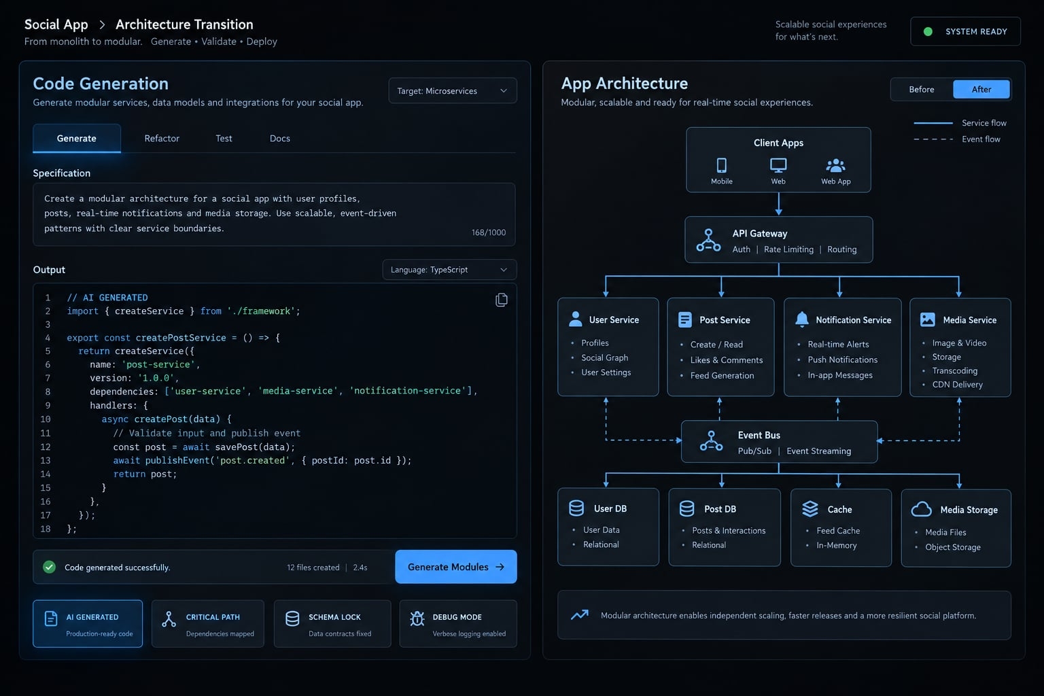Switch architecture view to Before
Image resolution: width=1044 pixels, height=696 pixels.
[x=922, y=90]
